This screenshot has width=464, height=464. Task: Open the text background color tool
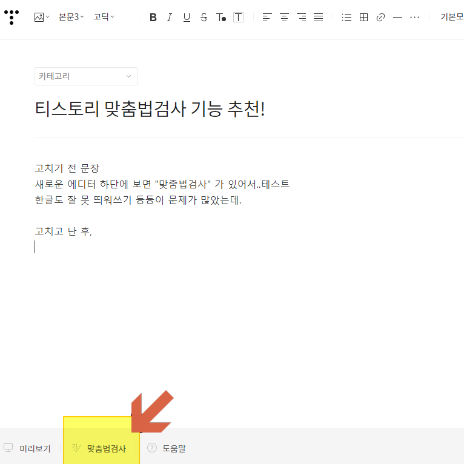coord(238,18)
